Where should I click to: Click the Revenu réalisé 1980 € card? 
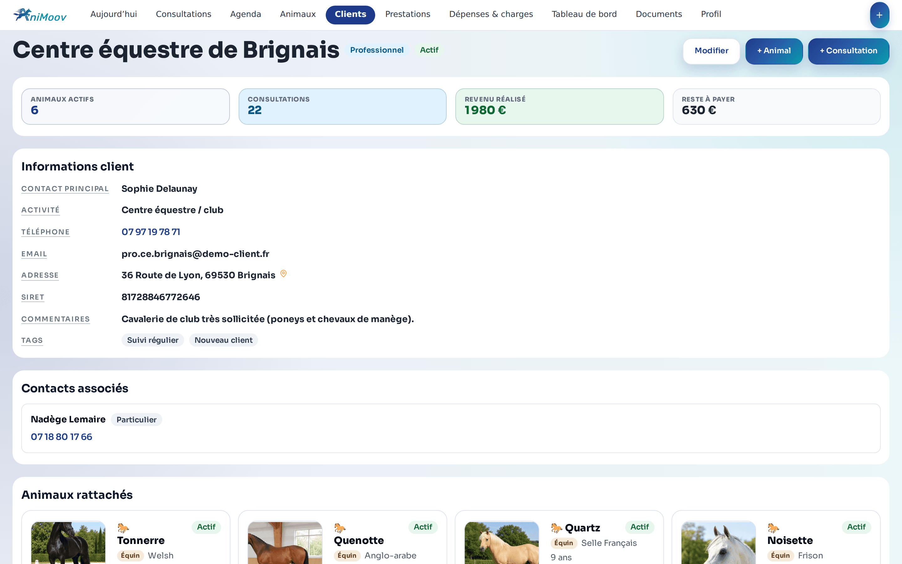[559, 106]
